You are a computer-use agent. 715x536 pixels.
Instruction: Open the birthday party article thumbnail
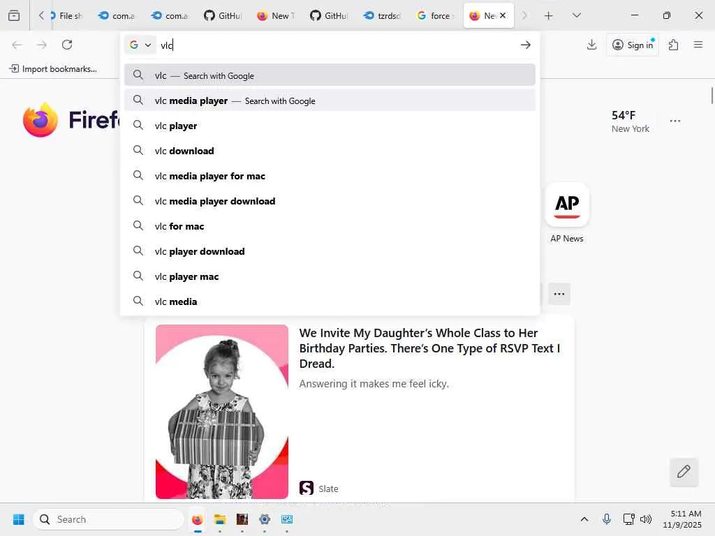pyautogui.click(x=221, y=412)
